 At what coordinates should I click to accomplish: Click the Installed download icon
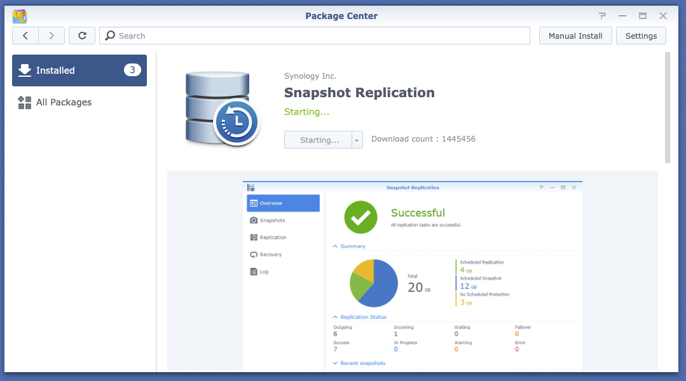25,70
